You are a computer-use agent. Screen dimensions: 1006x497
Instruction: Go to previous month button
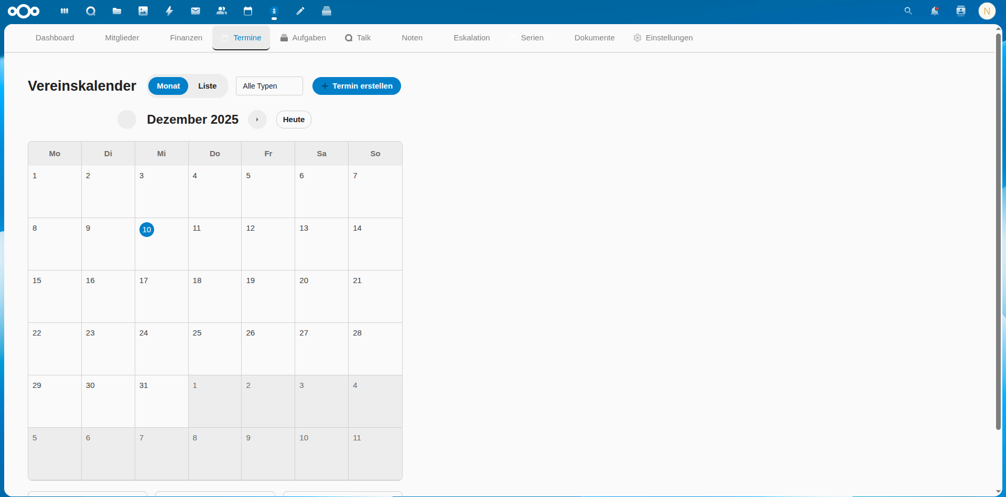pyautogui.click(x=127, y=120)
